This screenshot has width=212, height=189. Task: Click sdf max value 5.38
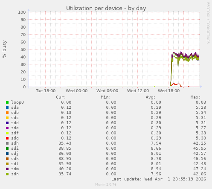(201, 133)
